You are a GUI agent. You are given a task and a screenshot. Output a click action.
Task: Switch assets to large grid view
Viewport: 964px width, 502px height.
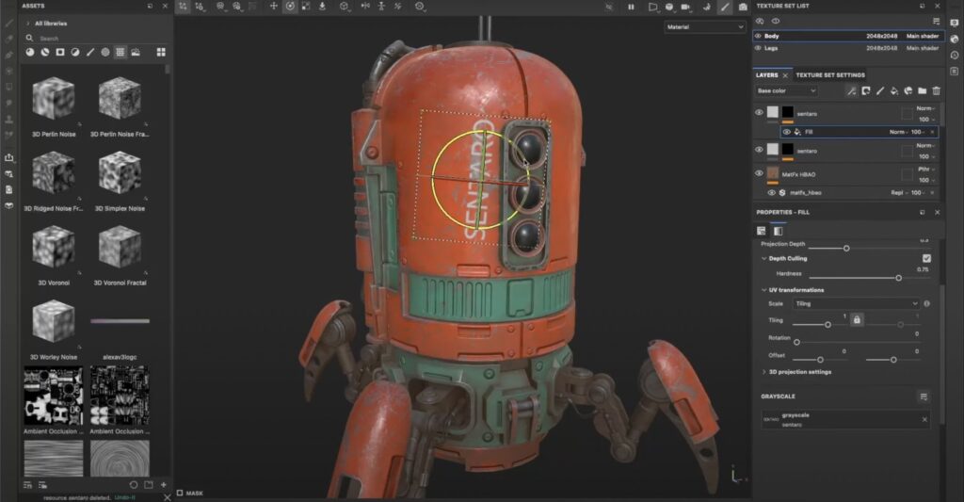161,53
